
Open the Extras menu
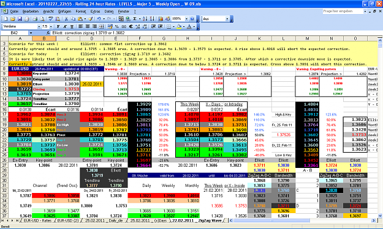pyautogui.click(x=95, y=11)
